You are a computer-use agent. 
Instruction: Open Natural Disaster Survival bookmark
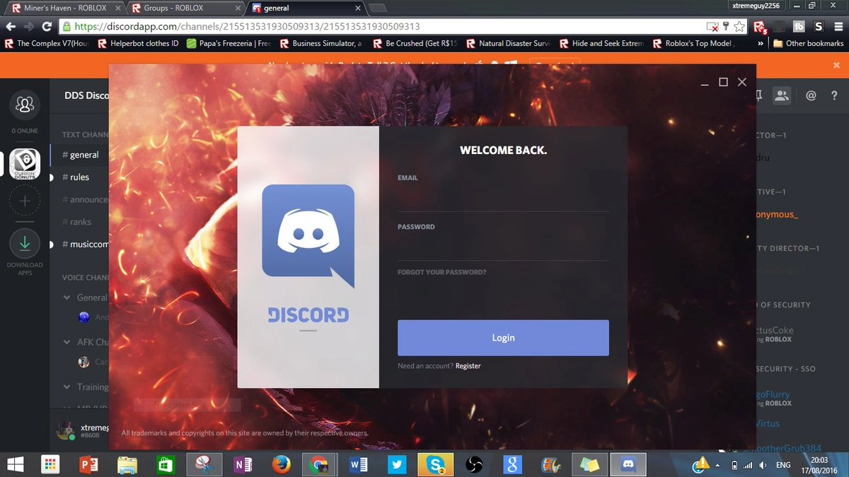[x=507, y=43]
